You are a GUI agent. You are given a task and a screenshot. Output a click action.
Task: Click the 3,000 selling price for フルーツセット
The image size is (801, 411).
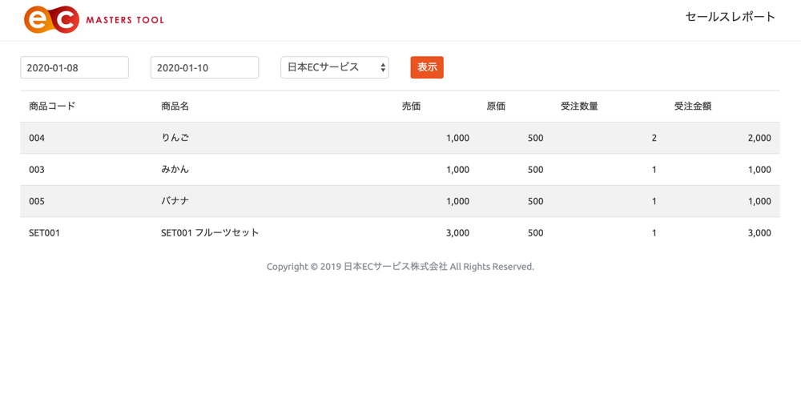coord(457,233)
